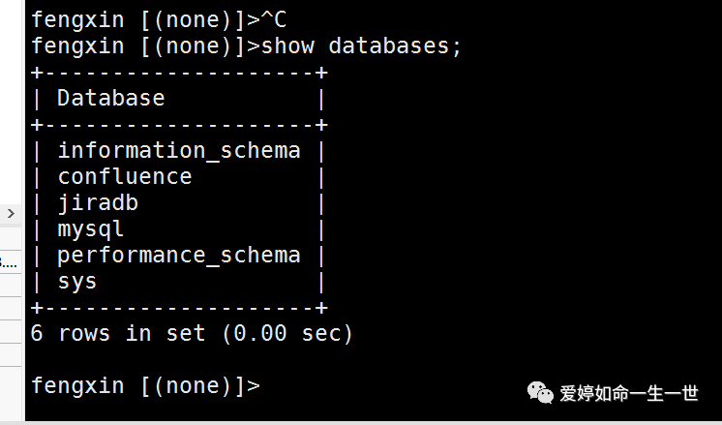Click the show databases; command text
Viewport: 722px width, 425px height.
361,46
